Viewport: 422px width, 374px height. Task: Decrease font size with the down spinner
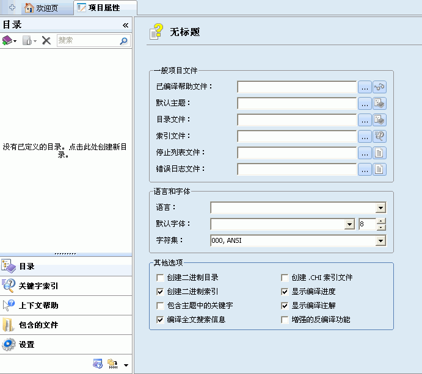click(x=381, y=227)
